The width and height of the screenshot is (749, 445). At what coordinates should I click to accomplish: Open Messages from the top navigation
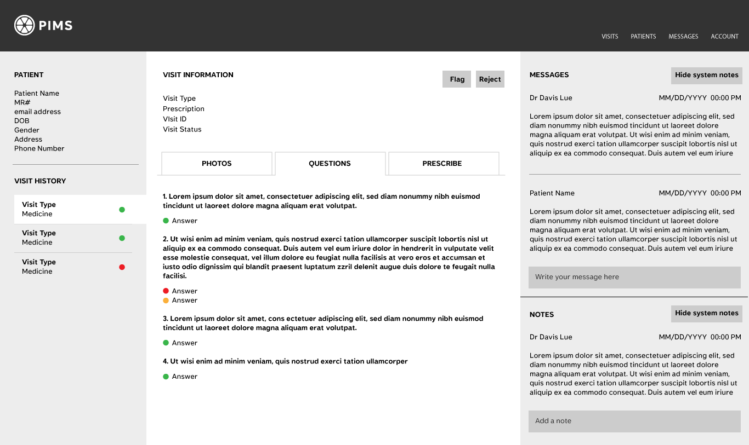pyautogui.click(x=683, y=37)
